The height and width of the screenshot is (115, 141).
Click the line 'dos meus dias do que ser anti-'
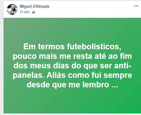72,66
